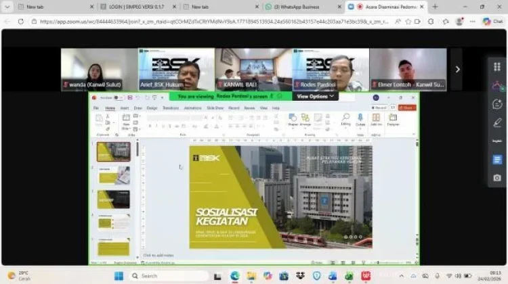Viewport: 508px width, 284px height.
Task: Open Dropbox icon on the taskbar
Action: 300,276
